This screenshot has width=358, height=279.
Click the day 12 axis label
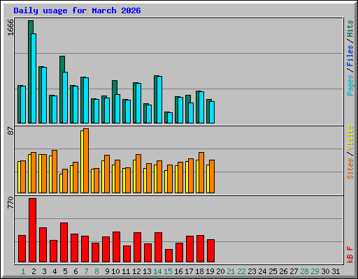136,271
